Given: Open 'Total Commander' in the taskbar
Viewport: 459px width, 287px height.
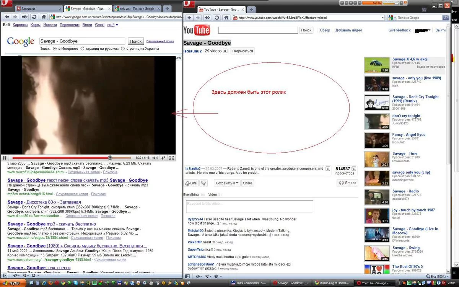Looking at the screenshot, I should pos(251,283).
